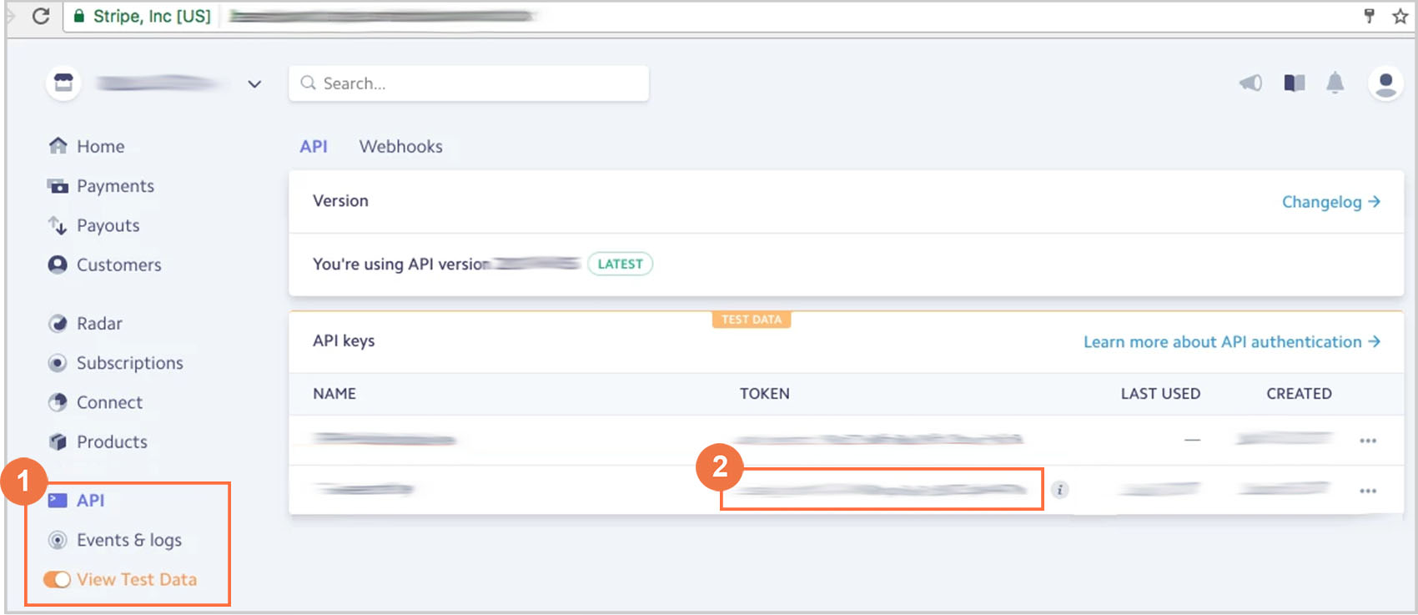Screen dimensions: 1418x615
Task: Click the LATEST version badge
Action: [x=621, y=264]
